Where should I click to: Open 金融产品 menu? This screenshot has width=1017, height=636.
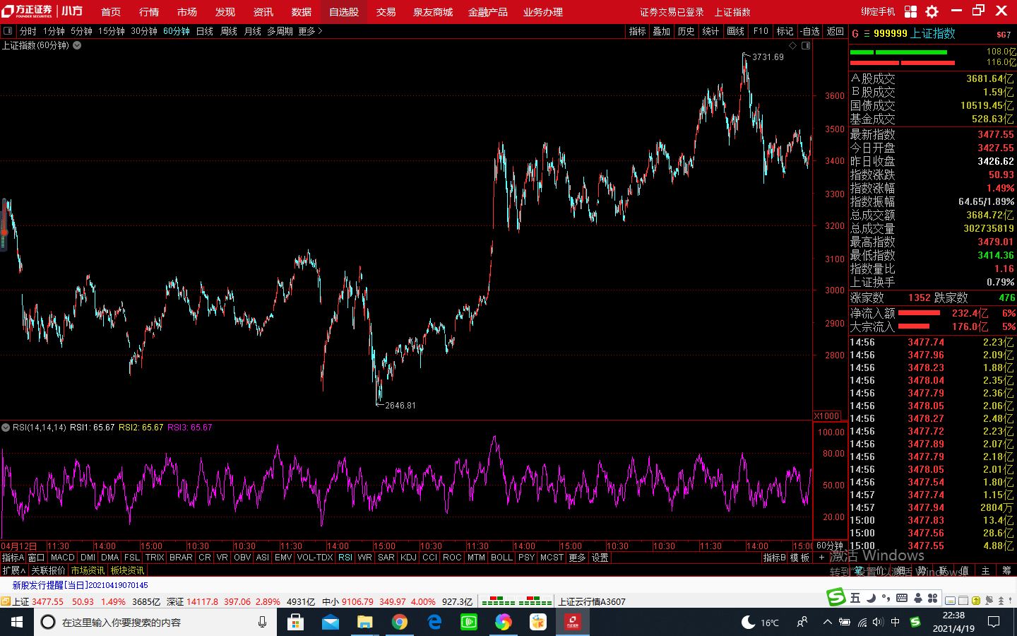pos(488,12)
